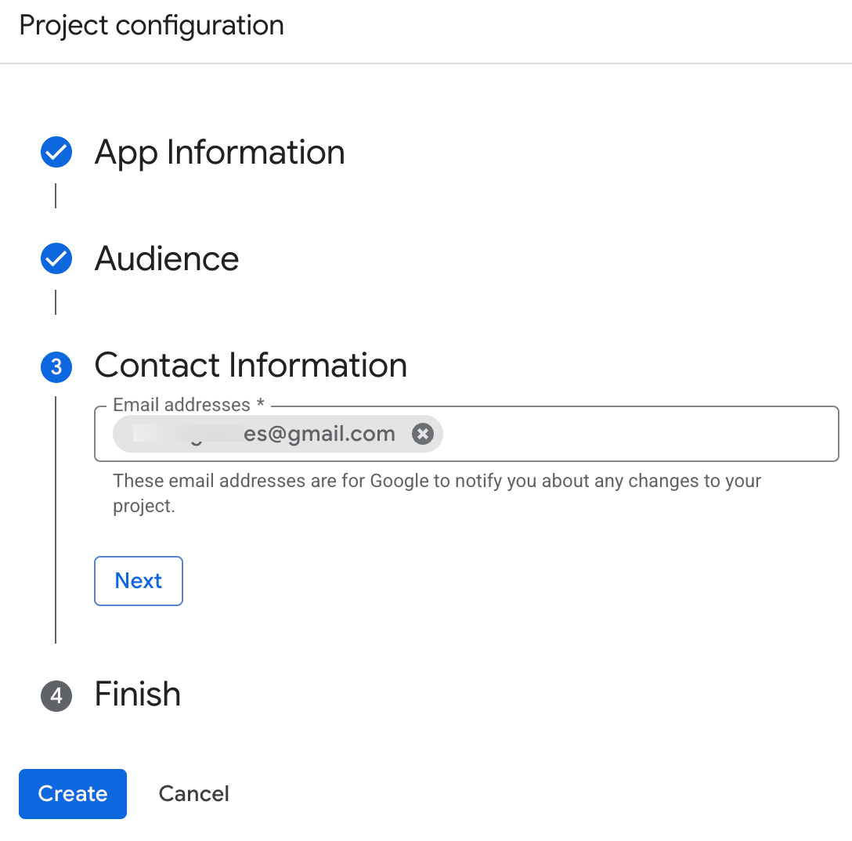The width and height of the screenshot is (852, 841).
Task: Open the App Information step heading
Action: pyautogui.click(x=219, y=153)
